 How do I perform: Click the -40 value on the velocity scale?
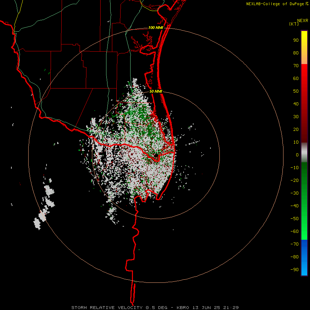(294, 206)
